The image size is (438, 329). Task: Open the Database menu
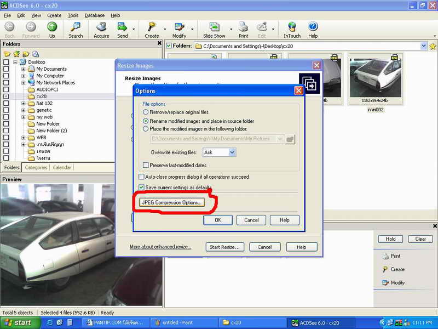(95, 15)
